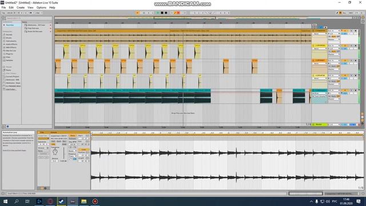This screenshot has width=366, height=206.
Task: Open the File menu
Action: point(3,7)
